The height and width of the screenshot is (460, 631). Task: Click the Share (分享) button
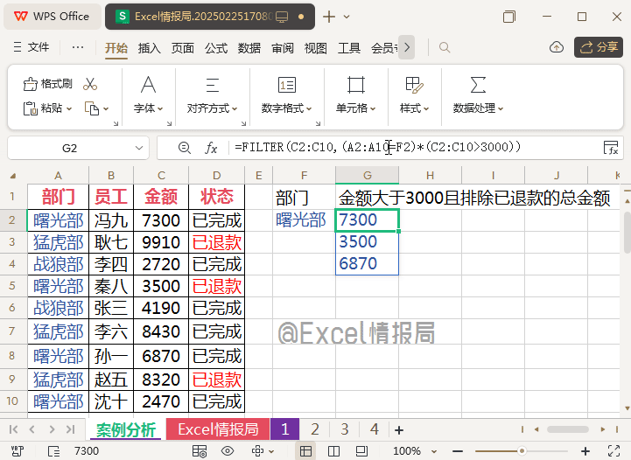(599, 47)
